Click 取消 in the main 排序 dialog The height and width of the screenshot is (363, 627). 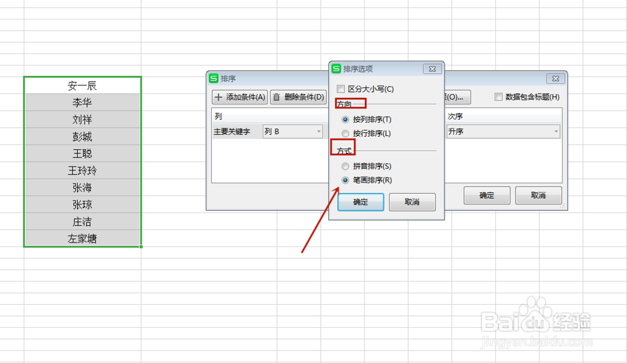click(x=540, y=196)
